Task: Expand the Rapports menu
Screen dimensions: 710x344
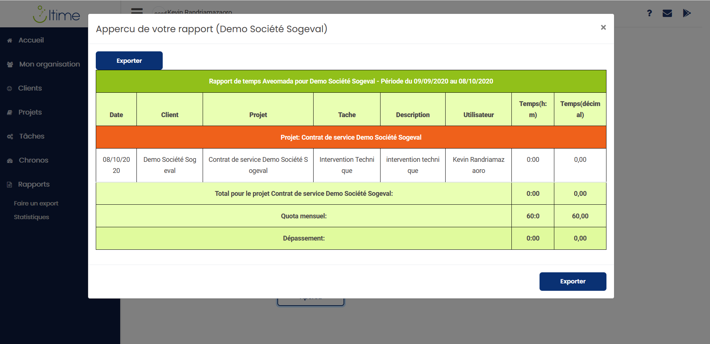Action: pyautogui.click(x=34, y=184)
